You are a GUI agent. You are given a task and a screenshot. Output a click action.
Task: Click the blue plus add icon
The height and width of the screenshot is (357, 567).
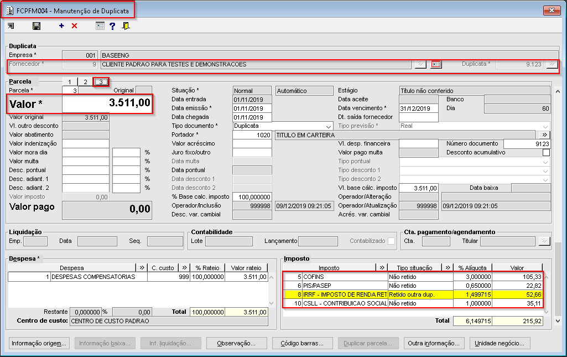tap(61, 26)
